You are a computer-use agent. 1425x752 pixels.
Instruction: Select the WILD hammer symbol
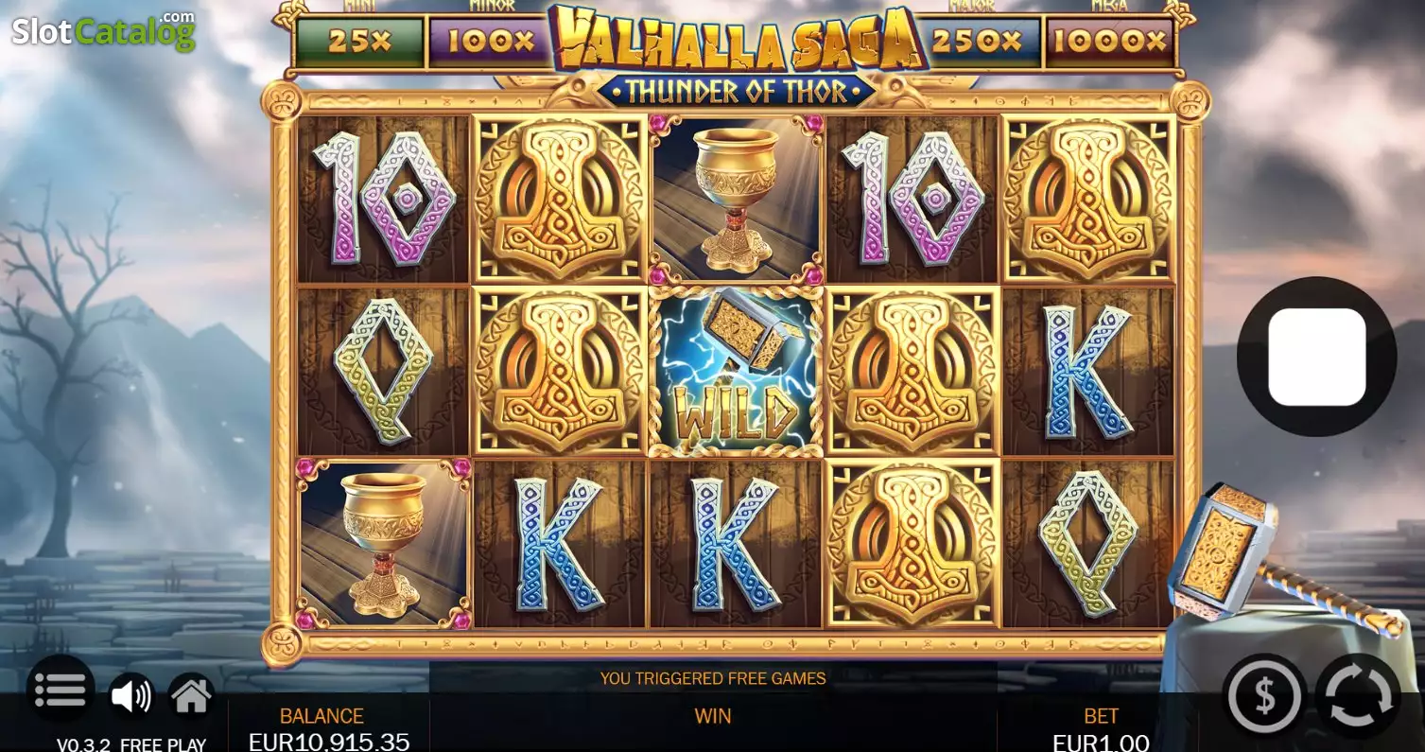coord(736,372)
